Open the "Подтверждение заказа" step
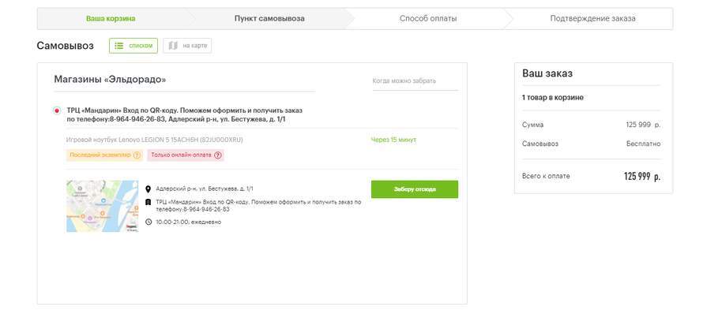 (592, 19)
